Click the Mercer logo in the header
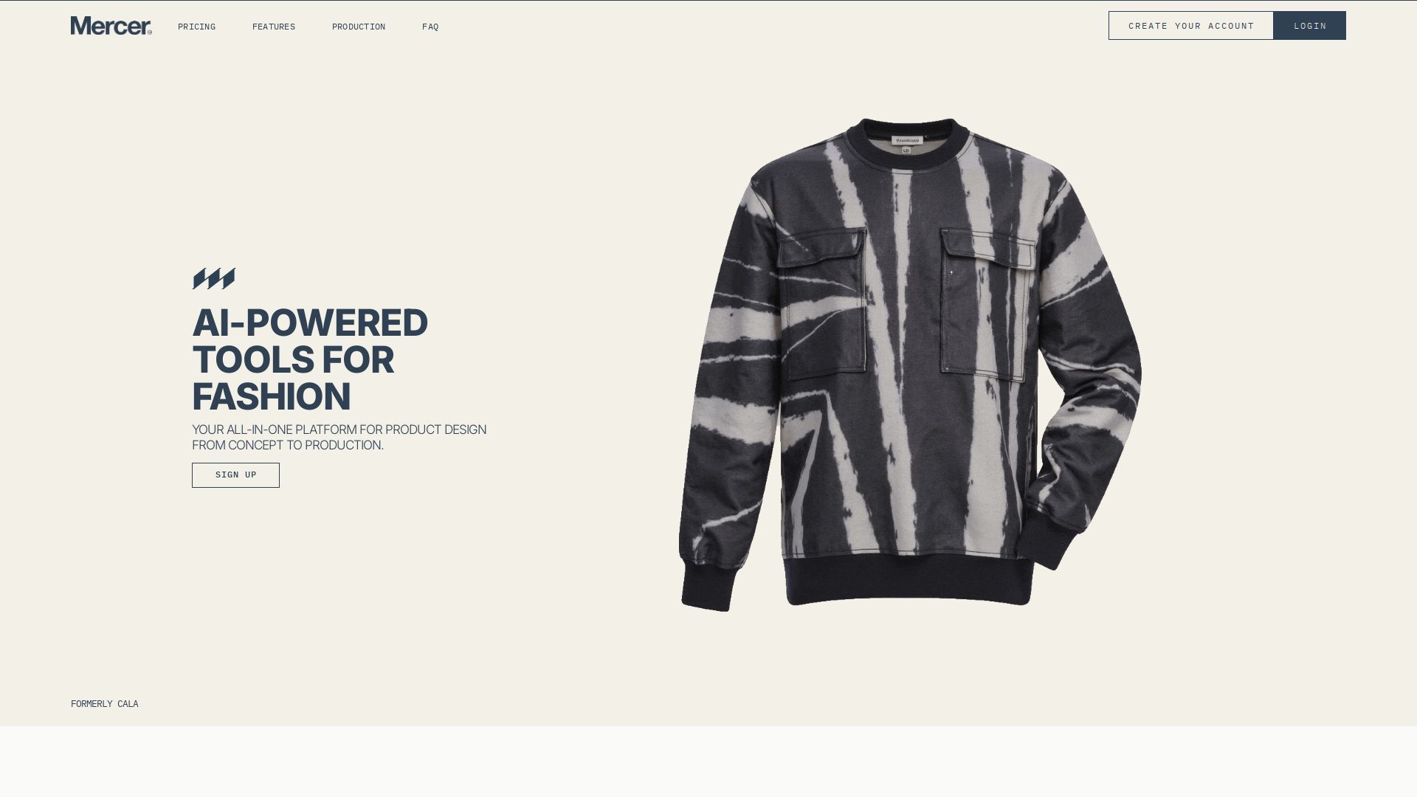Viewport: 1417px width, 797px height. pyautogui.click(x=111, y=26)
